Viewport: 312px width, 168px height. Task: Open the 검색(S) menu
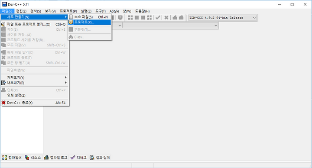[x=36, y=11]
